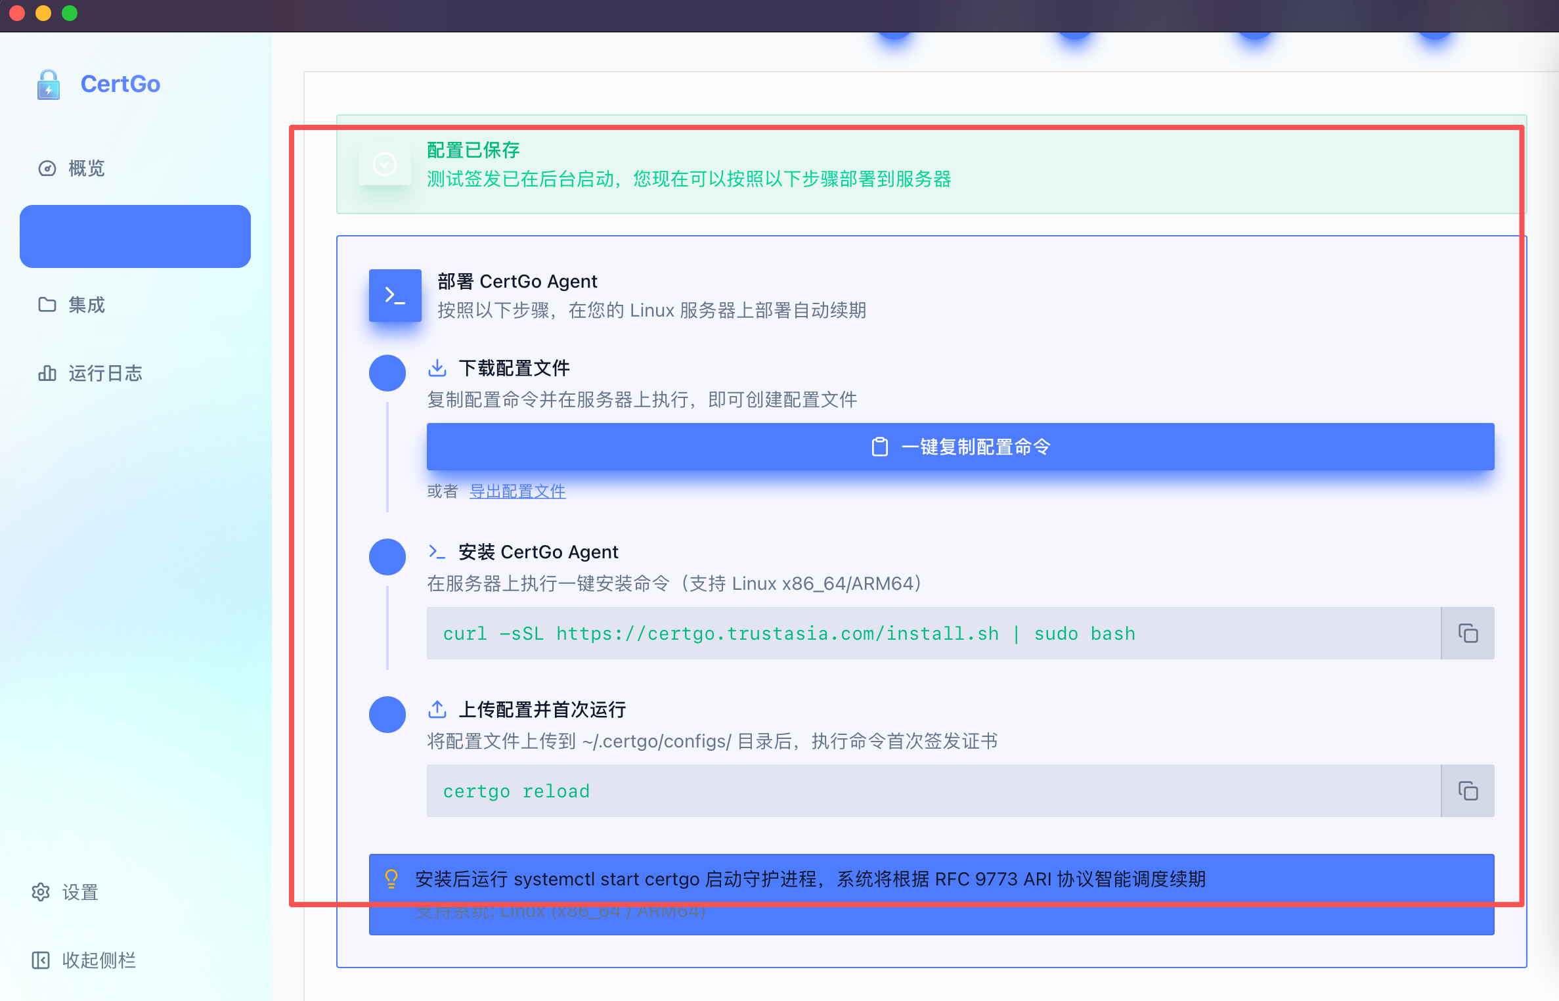Collapse the sidebar with 收起侧栏
1559x1001 pixels.
83,960
